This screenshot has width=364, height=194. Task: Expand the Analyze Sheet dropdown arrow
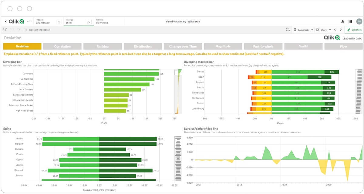click(89, 22)
